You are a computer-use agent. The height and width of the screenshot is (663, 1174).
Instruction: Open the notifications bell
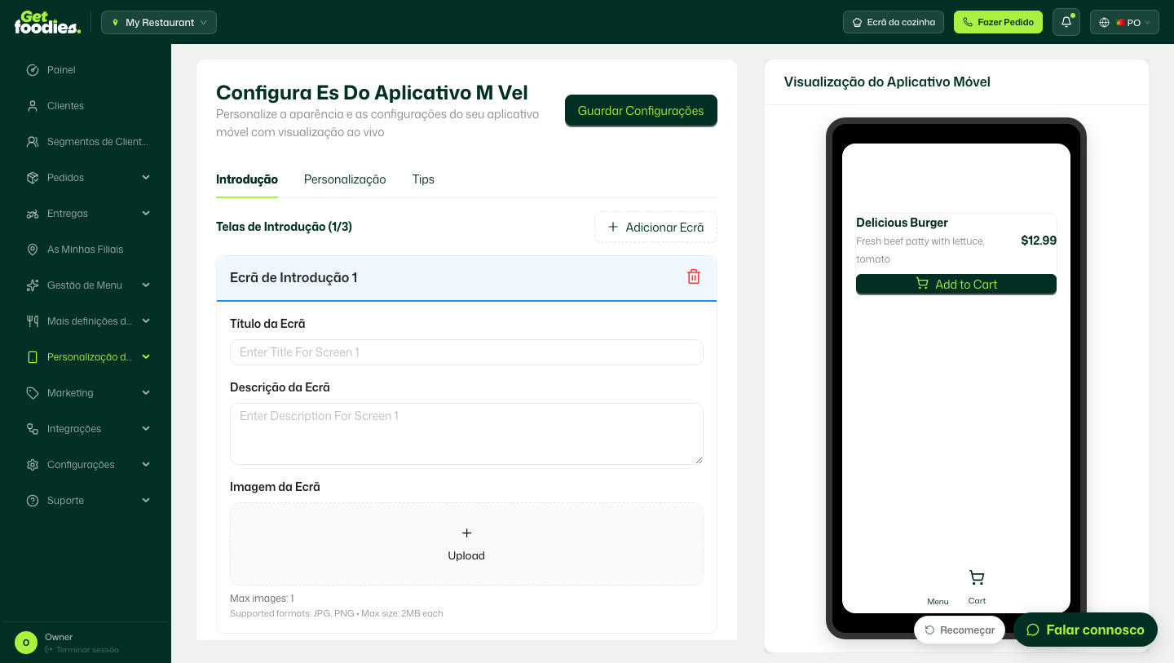[x=1066, y=22]
